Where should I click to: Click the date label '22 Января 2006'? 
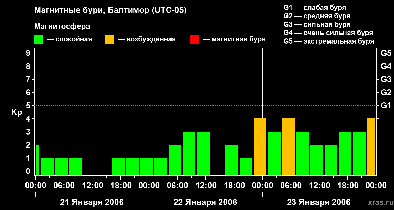pos(205,202)
